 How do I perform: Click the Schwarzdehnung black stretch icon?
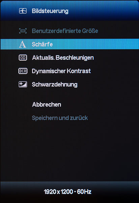(23, 84)
